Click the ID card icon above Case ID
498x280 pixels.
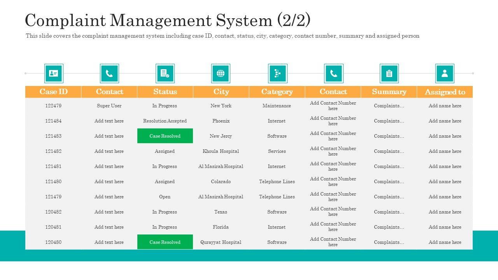click(54, 73)
